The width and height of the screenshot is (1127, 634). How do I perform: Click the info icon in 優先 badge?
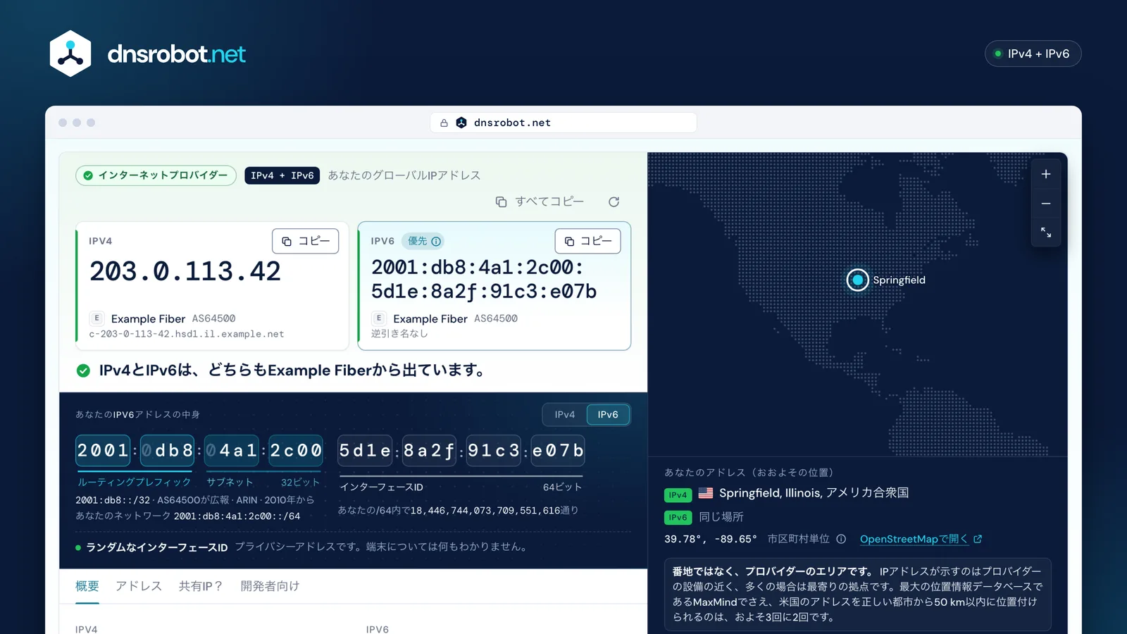point(436,241)
